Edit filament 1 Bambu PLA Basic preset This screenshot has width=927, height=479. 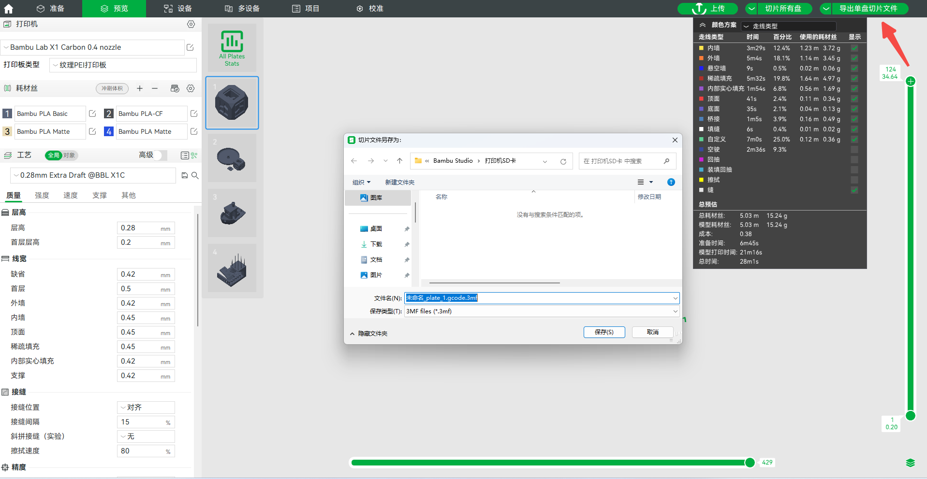pos(92,113)
